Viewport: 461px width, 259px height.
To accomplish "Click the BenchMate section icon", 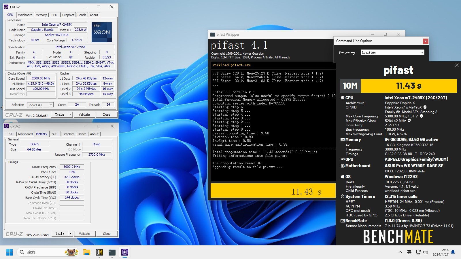I will click(x=343, y=221).
